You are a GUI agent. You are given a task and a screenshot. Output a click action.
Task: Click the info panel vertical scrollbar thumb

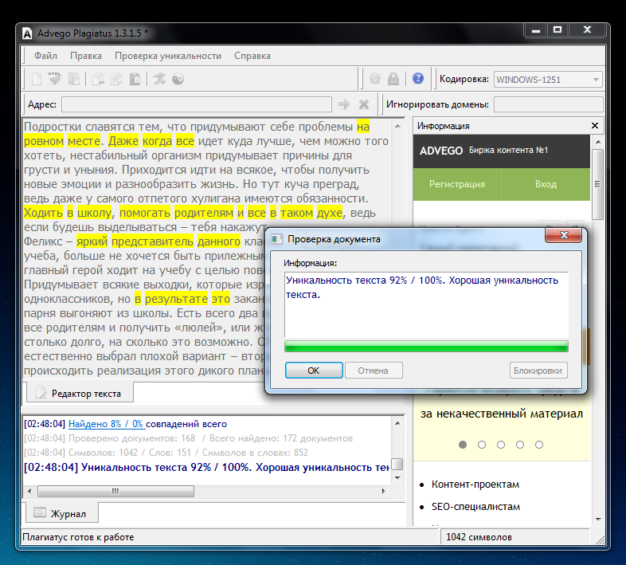point(597,184)
